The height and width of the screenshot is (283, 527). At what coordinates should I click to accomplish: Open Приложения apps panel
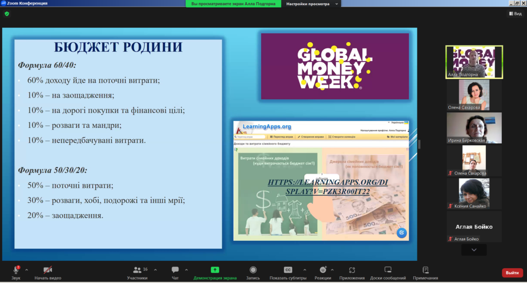[352, 273]
